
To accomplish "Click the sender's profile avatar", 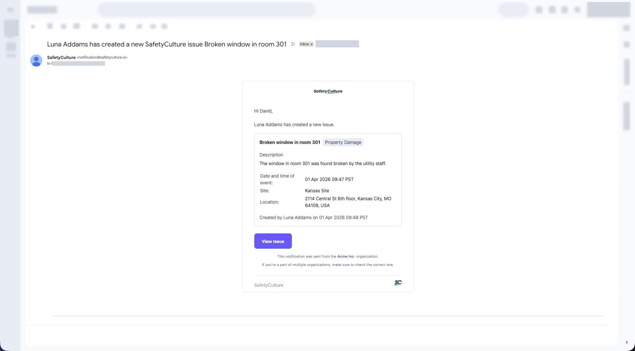I will point(36,60).
